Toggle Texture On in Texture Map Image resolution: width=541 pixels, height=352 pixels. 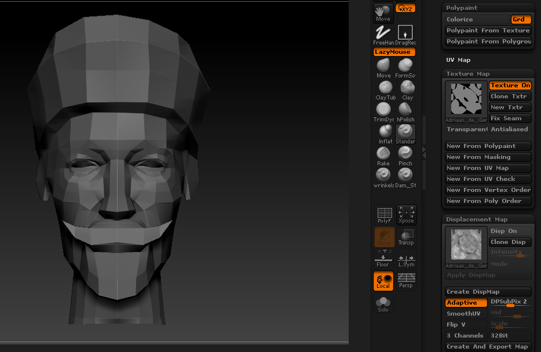point(510,85)
